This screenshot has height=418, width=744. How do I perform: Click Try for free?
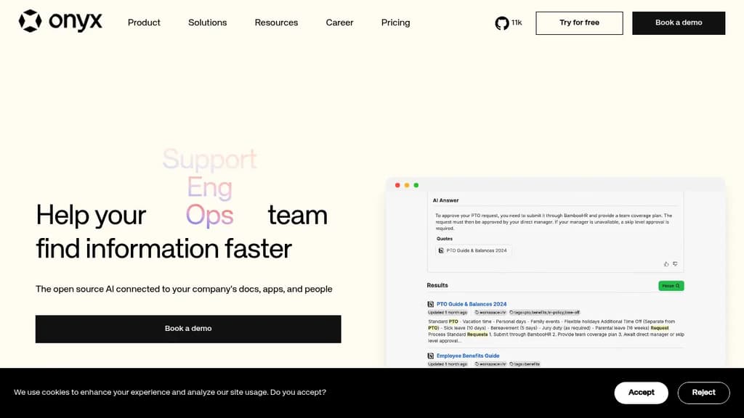[579, 22]
